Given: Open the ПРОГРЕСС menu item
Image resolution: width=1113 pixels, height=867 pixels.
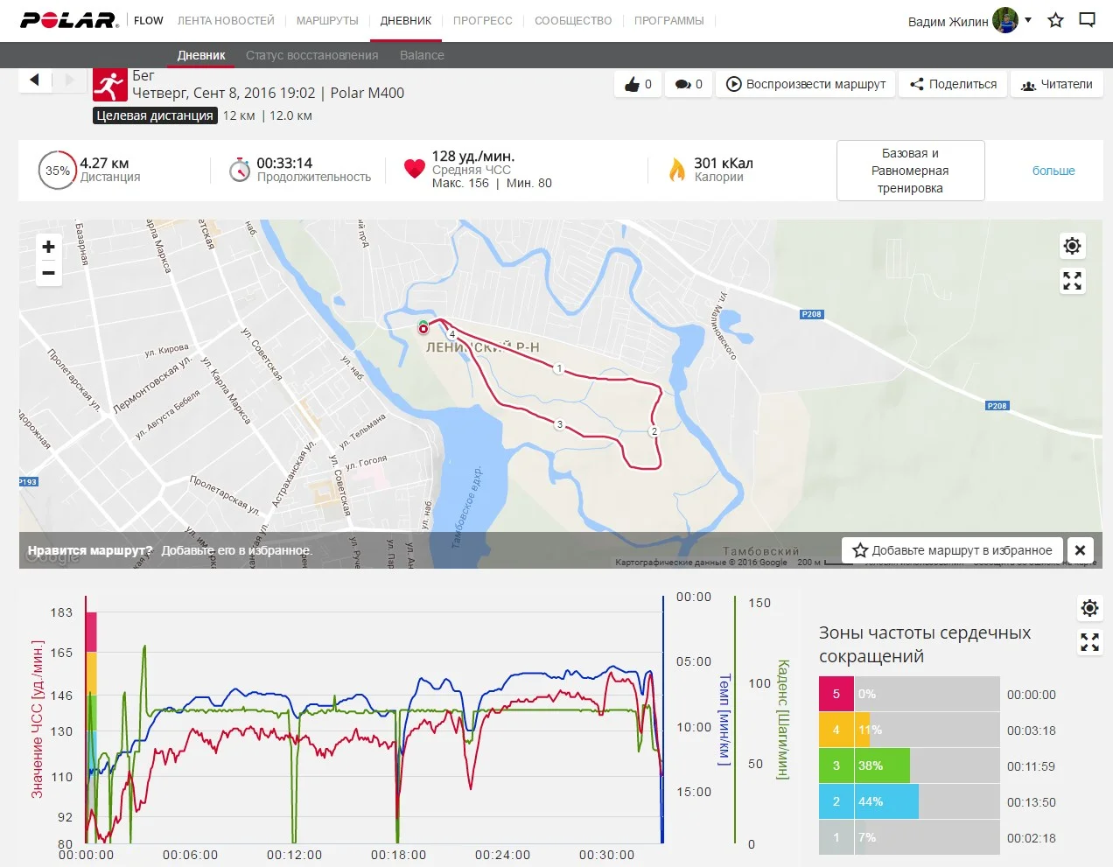Looking at the screenshot, I should [x=482, y=20].
